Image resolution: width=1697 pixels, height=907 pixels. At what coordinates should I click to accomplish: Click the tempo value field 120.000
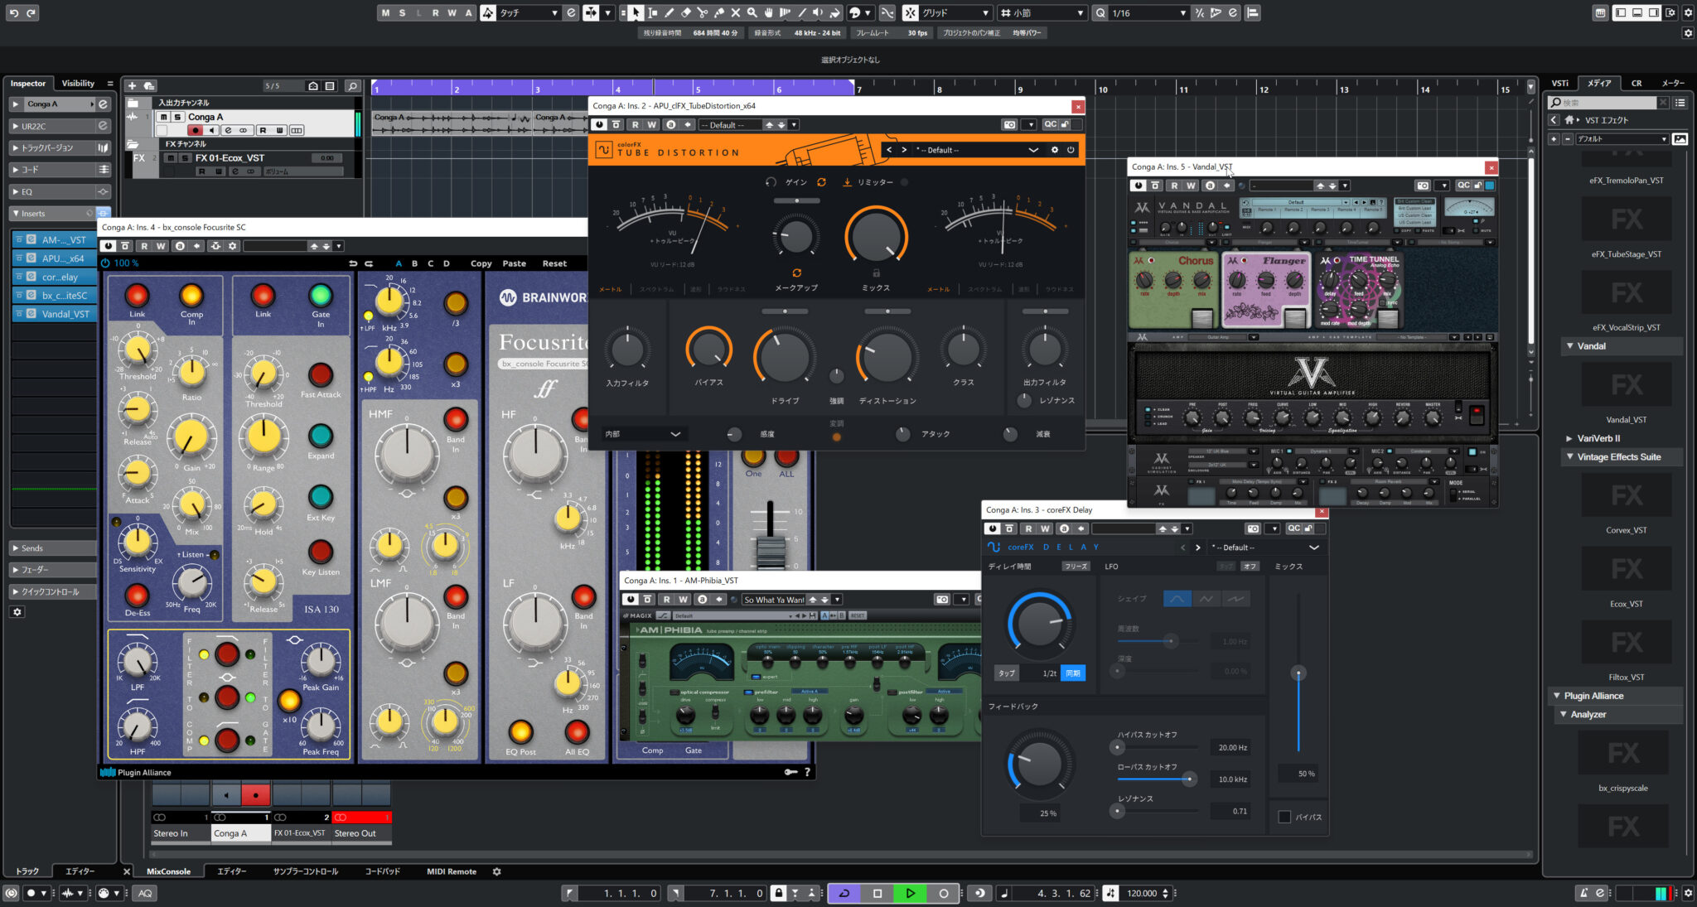[1141, 893]
